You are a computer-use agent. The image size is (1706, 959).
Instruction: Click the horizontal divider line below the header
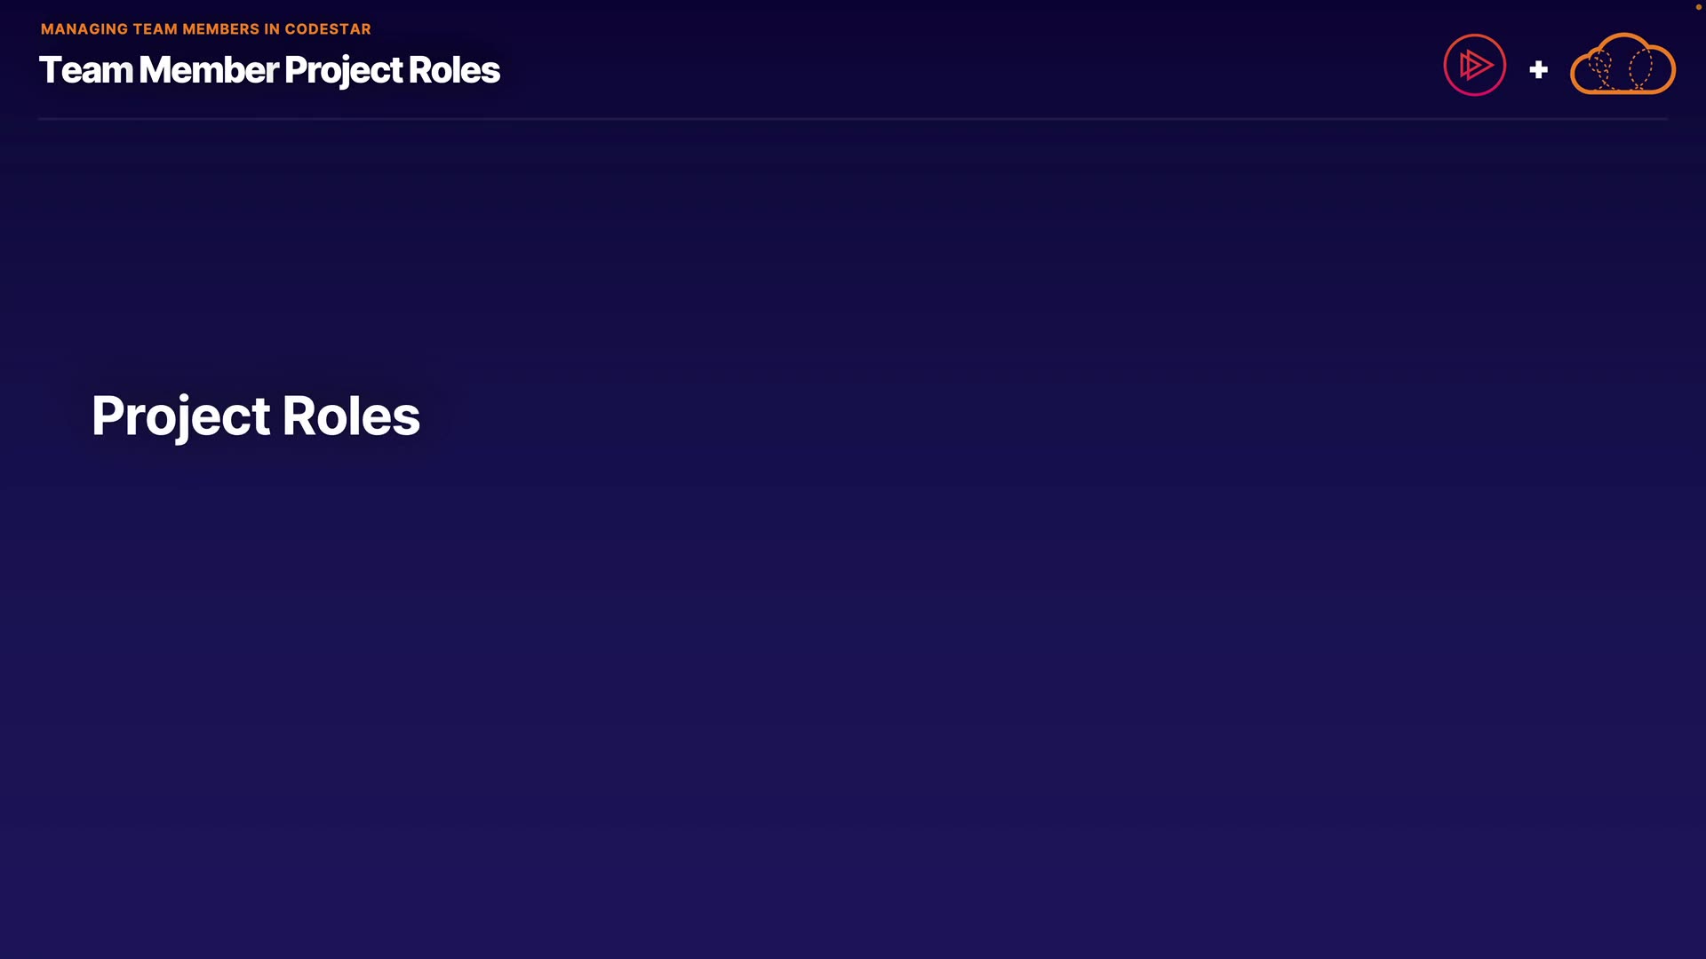[x=853, y=118]
